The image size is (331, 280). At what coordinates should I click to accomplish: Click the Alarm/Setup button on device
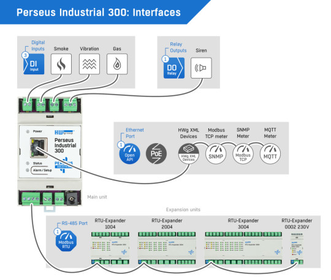[42, 170]
